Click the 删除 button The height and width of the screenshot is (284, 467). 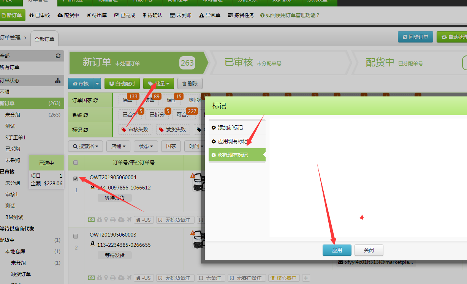click(190, 84)
